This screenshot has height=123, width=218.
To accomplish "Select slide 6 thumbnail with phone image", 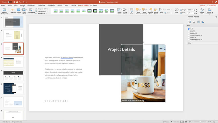I will click(13, 89).
